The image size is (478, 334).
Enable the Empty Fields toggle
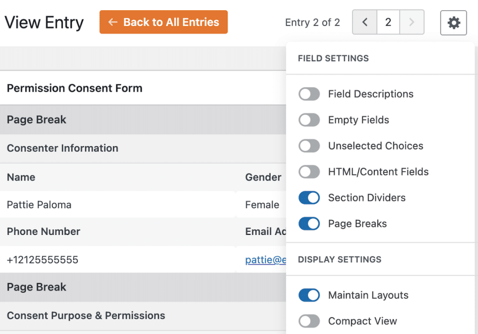click(x=309, y=120)
